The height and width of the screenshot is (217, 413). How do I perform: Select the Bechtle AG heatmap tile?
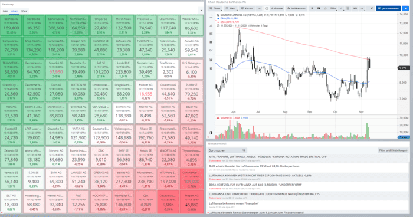pos(11,25)
